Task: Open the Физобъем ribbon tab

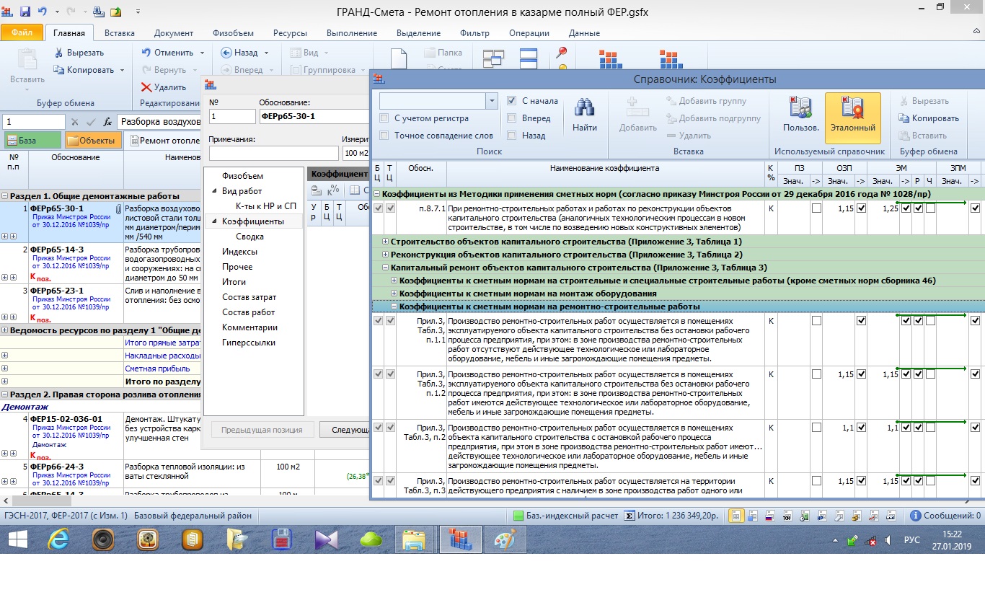Action: click(232, 33)
